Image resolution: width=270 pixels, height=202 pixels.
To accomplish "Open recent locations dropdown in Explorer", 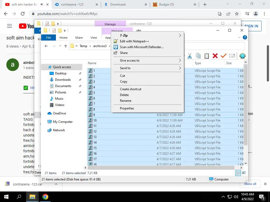I will [60, 46].
